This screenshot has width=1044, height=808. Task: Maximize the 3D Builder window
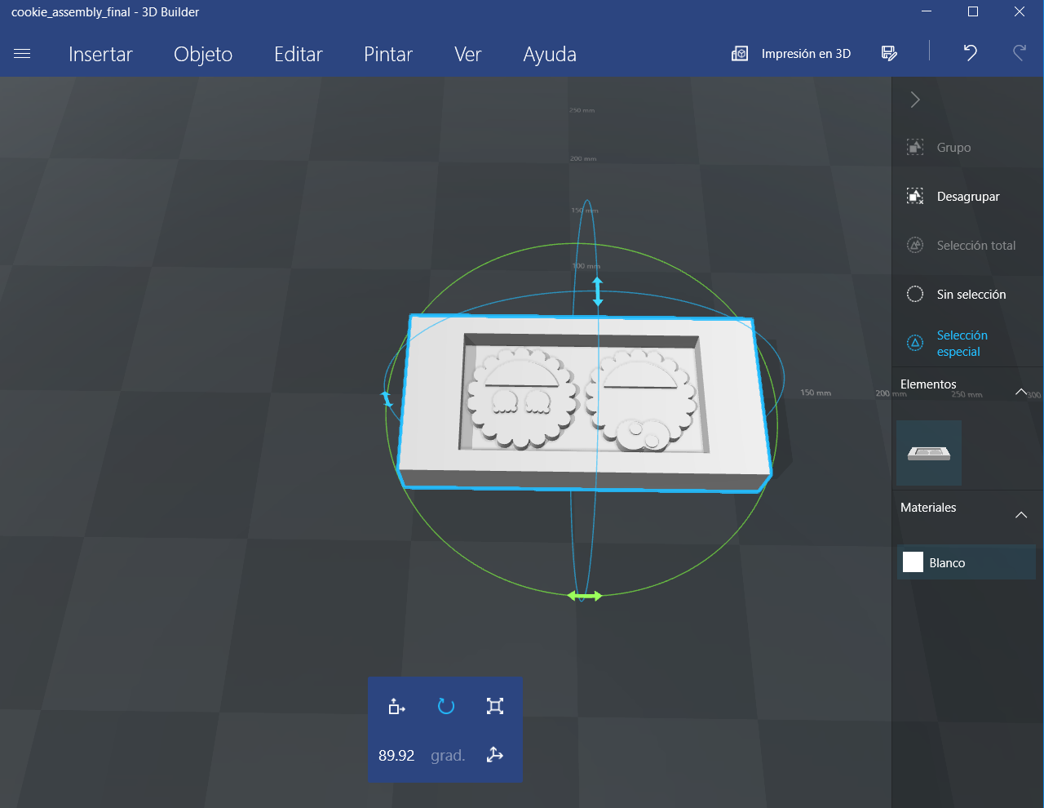[973, 11]
